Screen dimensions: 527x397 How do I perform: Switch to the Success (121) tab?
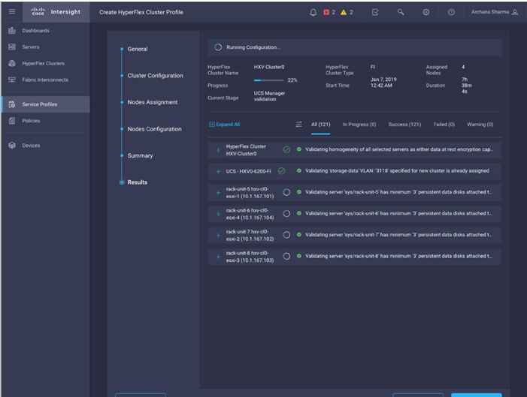point(404,124)
